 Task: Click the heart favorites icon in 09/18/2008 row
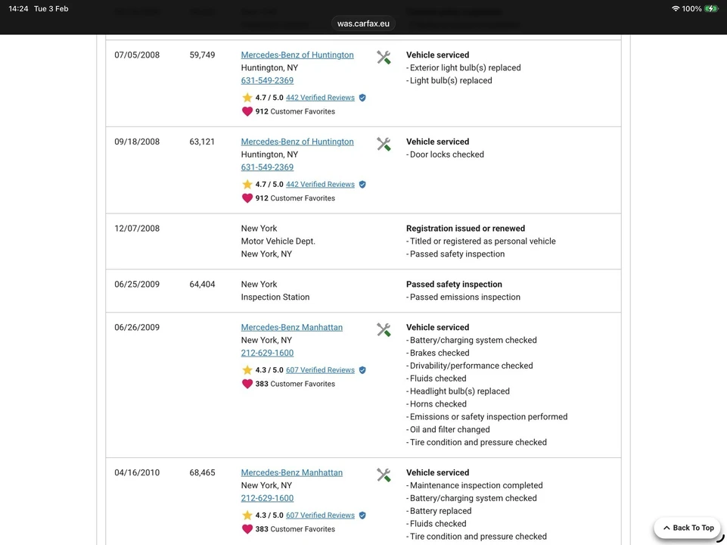pos(247,198)
